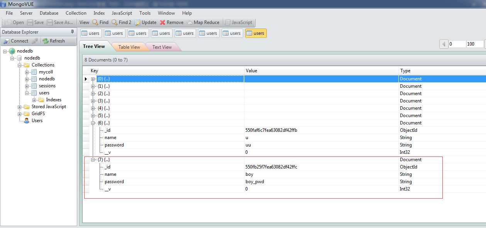Image resolution: width=486 pixels, height=228 pixels.
Task: Select the Stored JavaScript folder
Action: pos(49,107)
